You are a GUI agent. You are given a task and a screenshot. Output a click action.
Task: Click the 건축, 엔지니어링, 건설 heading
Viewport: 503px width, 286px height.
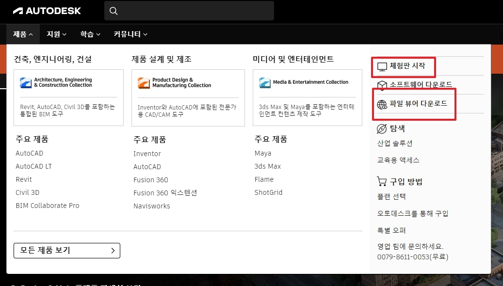(53, 59)
